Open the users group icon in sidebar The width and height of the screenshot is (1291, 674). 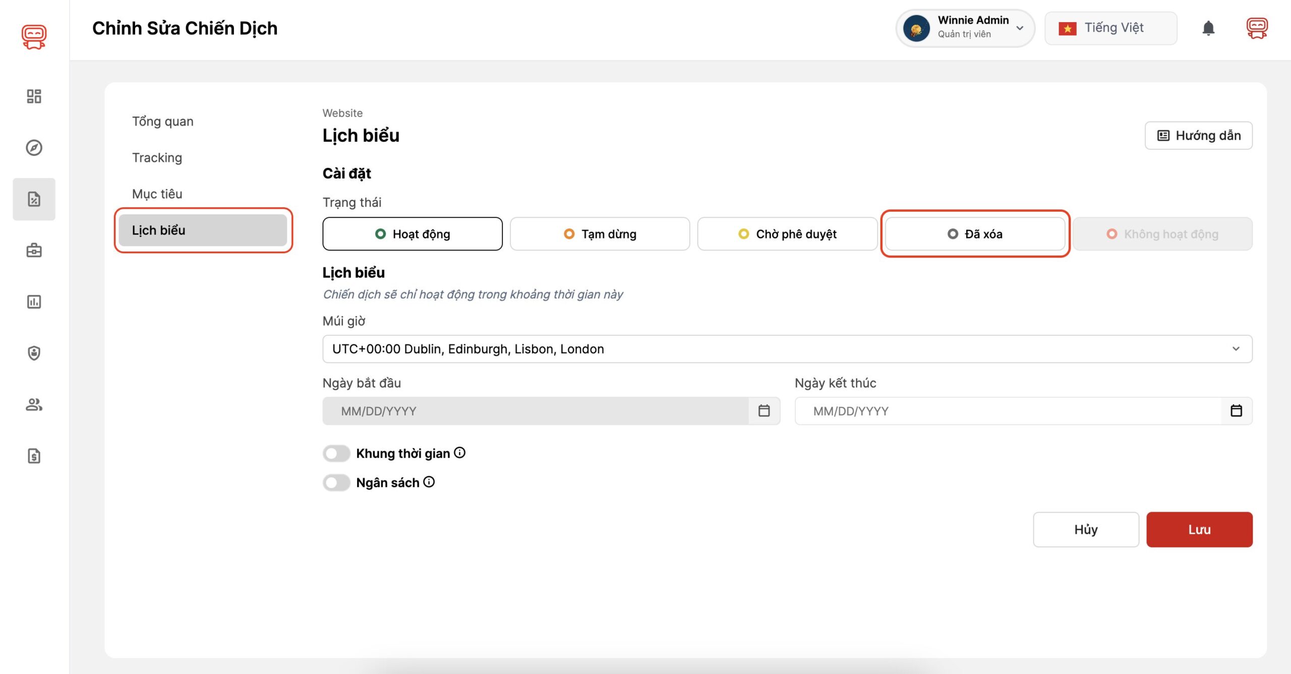34,404
